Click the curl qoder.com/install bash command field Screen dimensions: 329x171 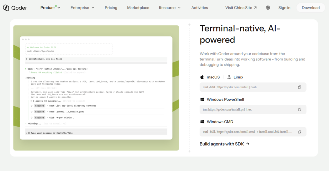[x=253, y=87]
